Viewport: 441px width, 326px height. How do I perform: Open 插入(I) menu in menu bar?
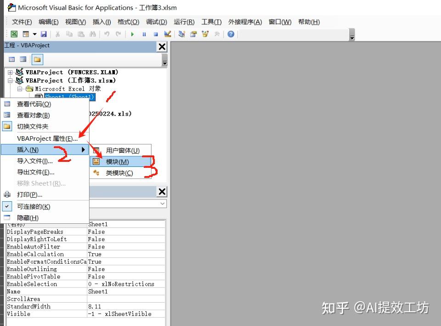102,22
